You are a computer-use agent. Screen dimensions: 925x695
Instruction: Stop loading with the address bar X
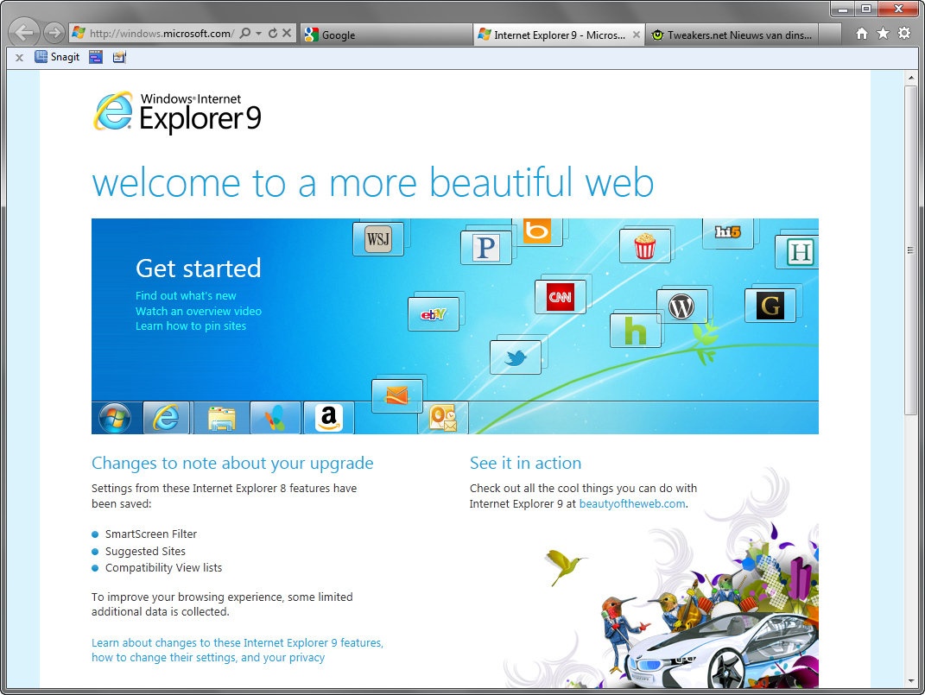pyautogui.click(x=287, y=34)
